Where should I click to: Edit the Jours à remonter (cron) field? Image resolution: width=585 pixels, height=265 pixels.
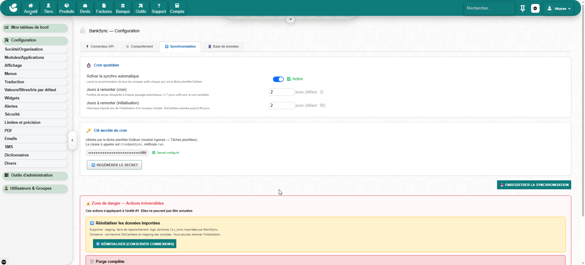(282, 92)
